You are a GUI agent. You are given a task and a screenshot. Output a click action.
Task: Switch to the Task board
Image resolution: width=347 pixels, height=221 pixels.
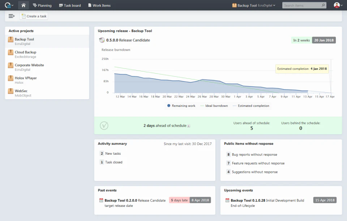click(70, 5)
